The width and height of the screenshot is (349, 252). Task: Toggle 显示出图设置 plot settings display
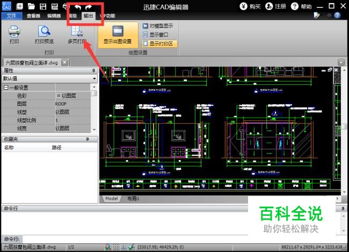118,34
